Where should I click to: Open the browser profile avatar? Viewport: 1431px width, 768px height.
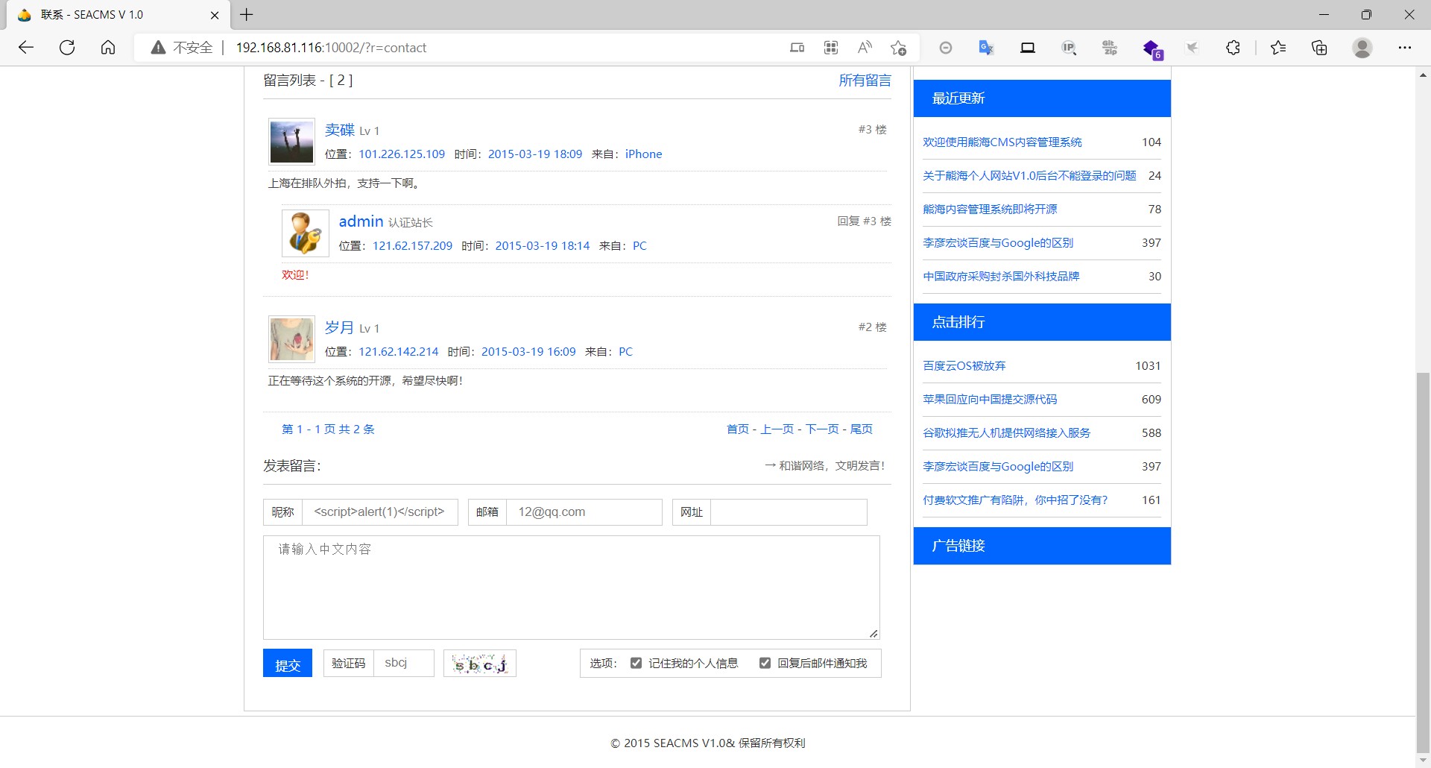[x=1362, y=48]
